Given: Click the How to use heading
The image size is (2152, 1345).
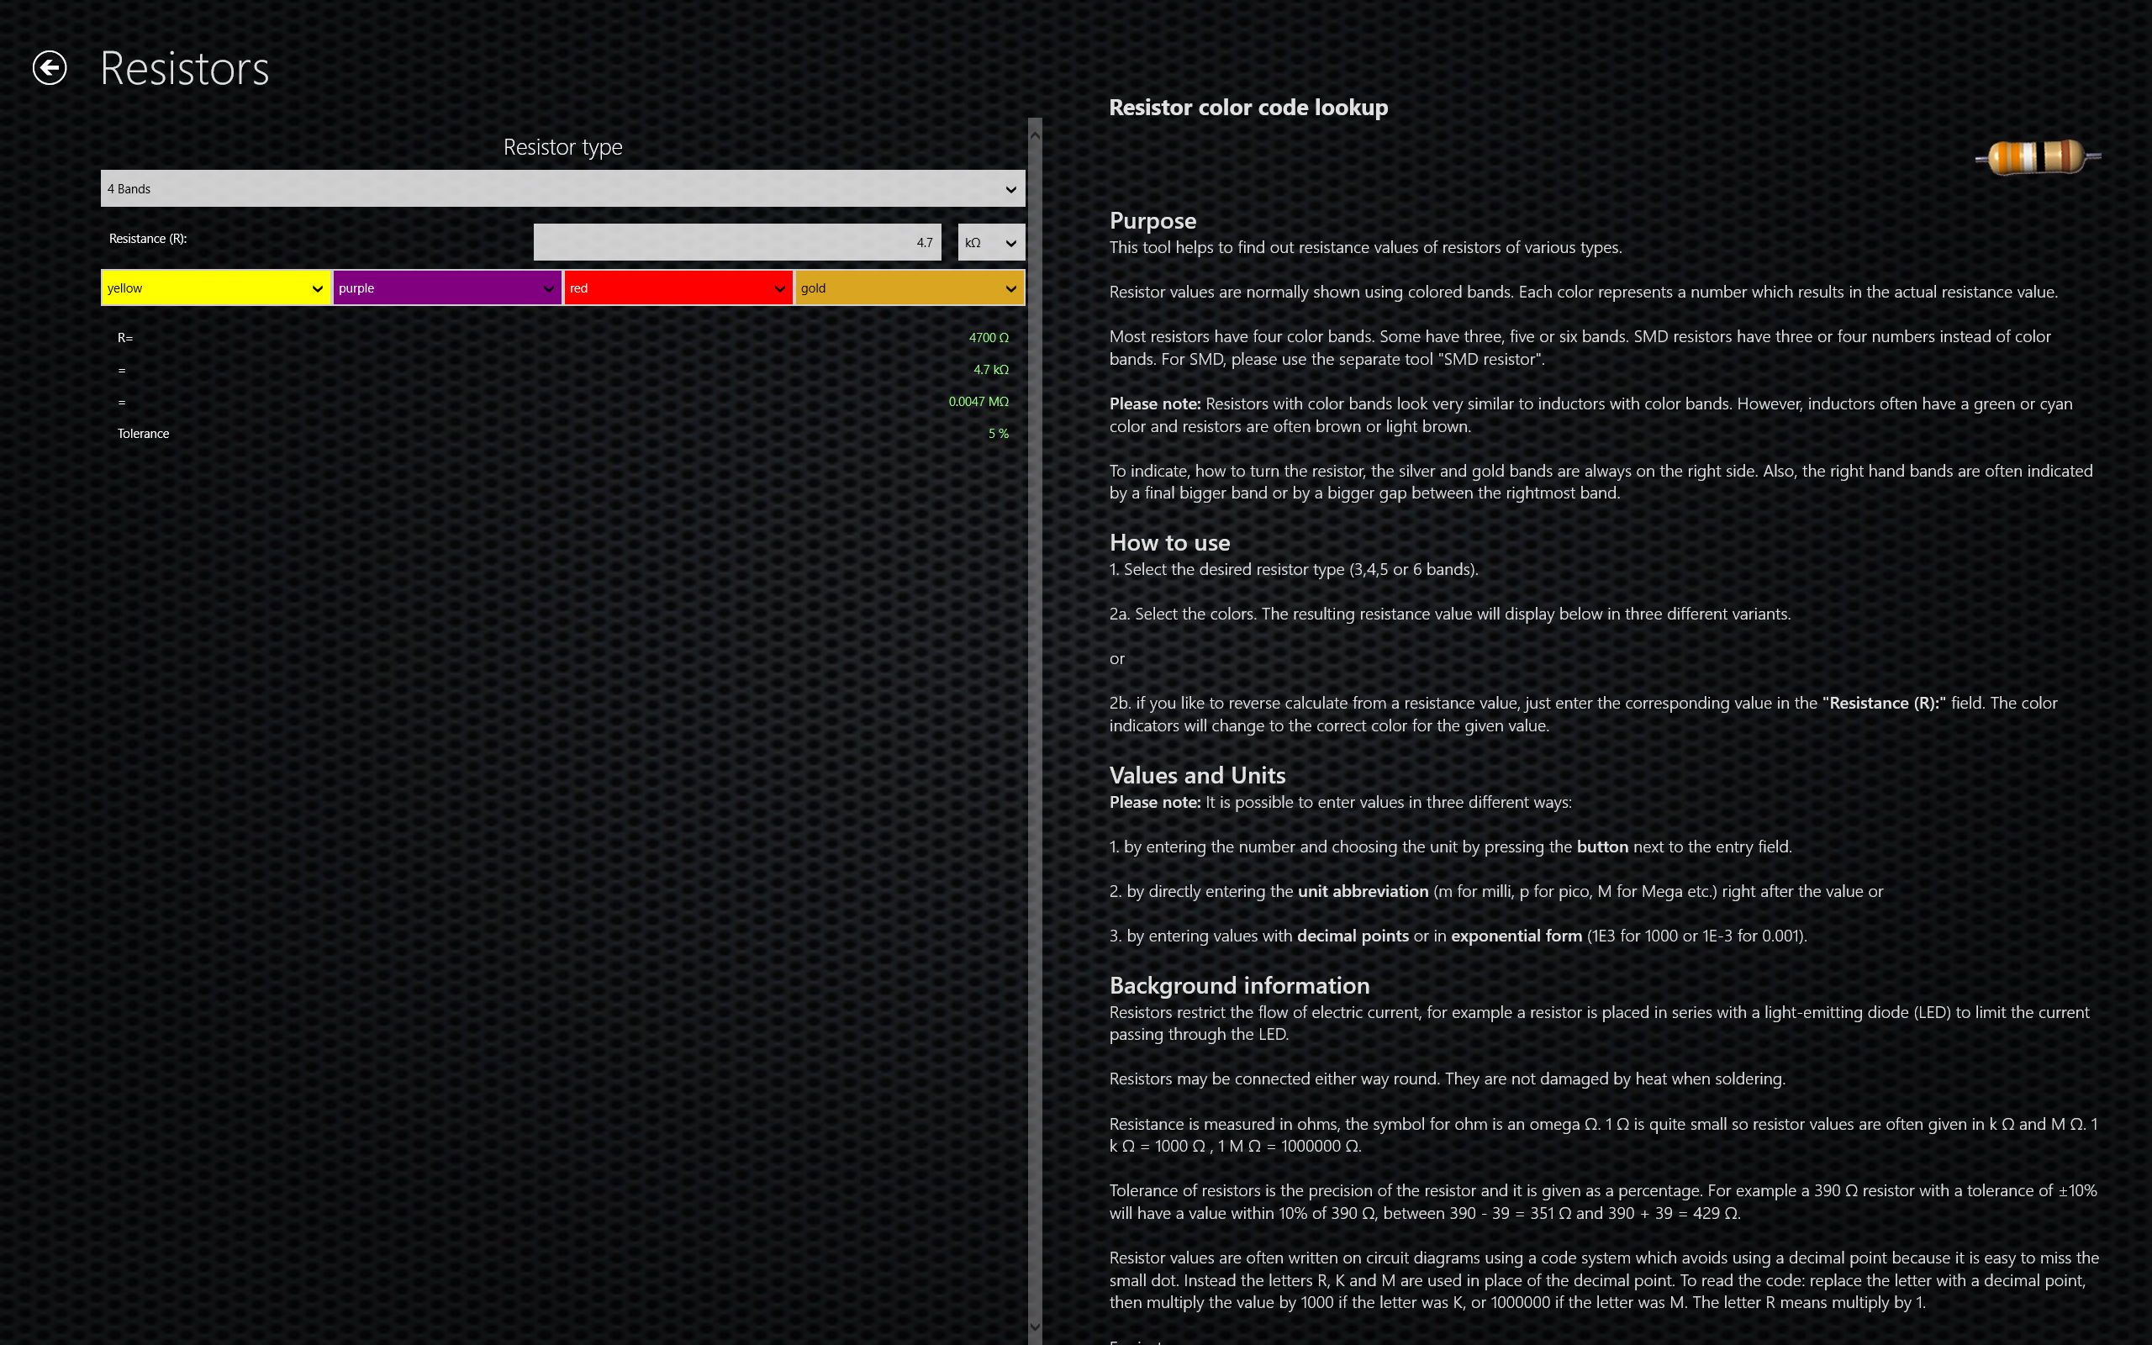Looking at the screenshot, I should pyautogui.click(x=1169, y=543).
